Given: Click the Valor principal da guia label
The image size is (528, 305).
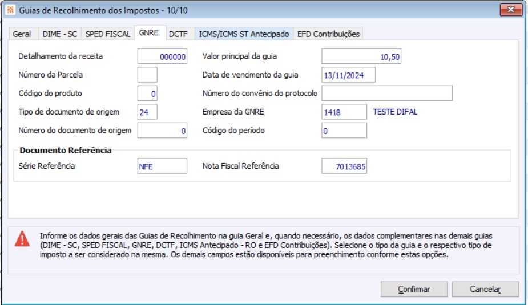Looking at the screenshot, I should coord(239,56).
